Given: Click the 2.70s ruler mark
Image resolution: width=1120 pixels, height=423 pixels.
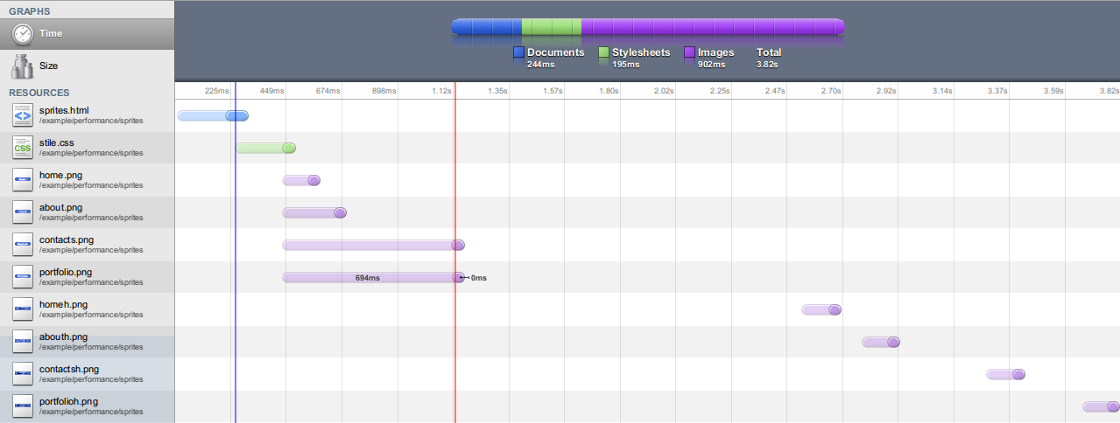Looking at the screenshot, I should [x=830, y=90].
